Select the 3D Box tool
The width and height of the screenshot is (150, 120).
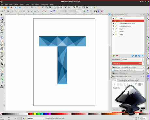pyautogui.click(x=2, y=37)
